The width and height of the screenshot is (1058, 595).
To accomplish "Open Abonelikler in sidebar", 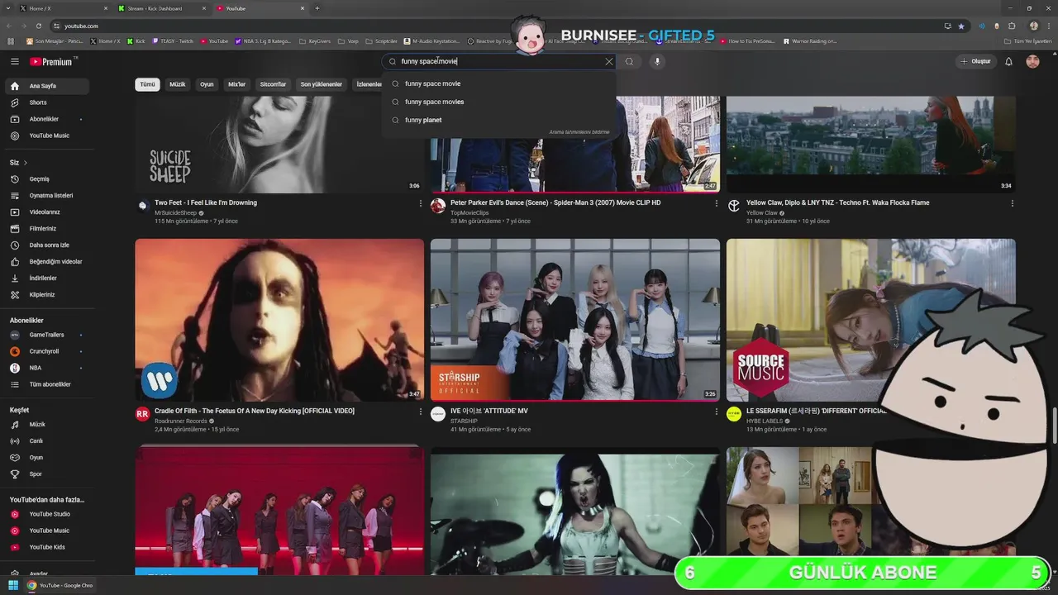I will [x=46, y=119].
